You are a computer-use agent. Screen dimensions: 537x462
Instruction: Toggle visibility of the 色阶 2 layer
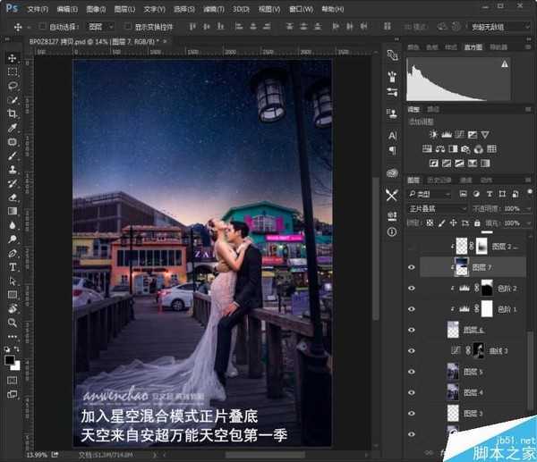pos(412,289)
